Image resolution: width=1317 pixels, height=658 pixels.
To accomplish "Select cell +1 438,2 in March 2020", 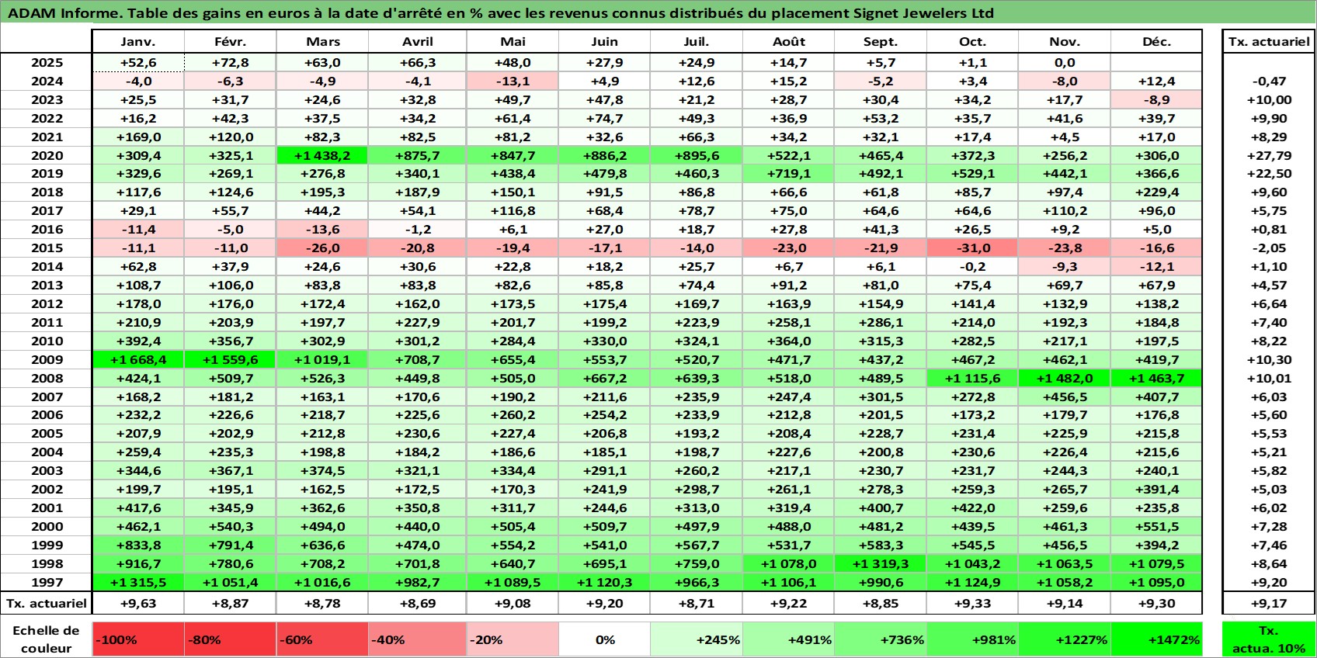I will 322,155.
